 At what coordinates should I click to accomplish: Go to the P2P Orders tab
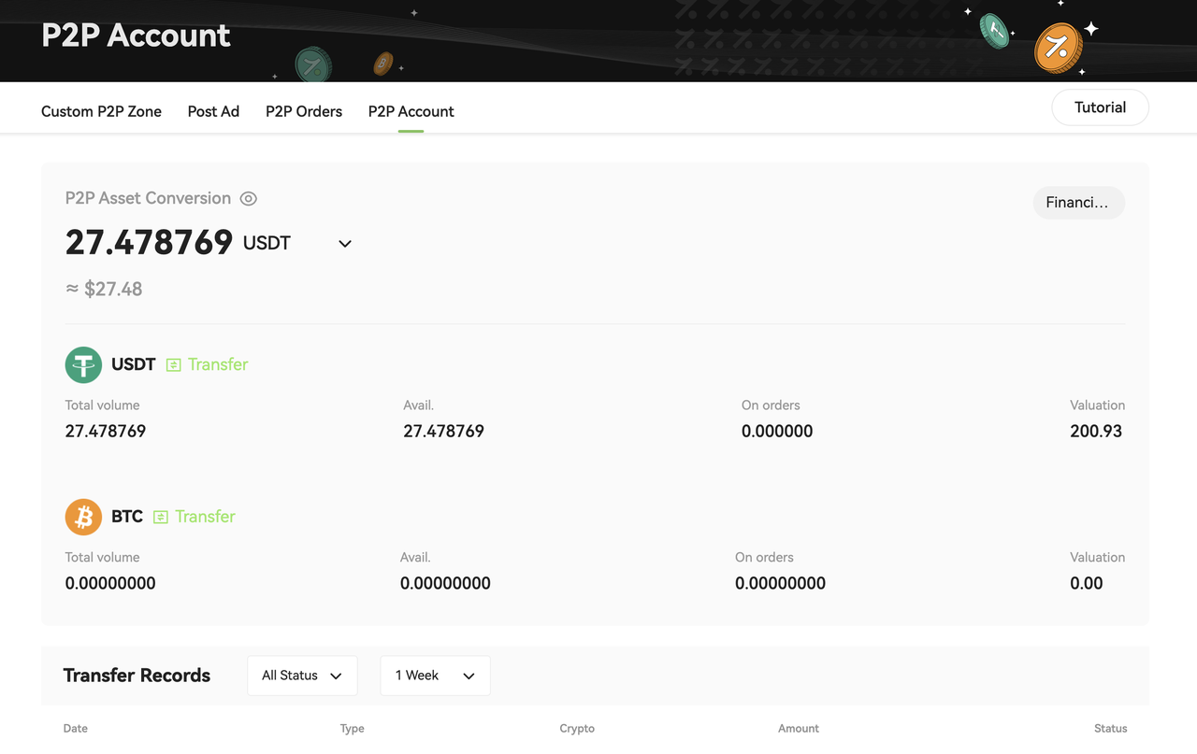coord(304,111)
